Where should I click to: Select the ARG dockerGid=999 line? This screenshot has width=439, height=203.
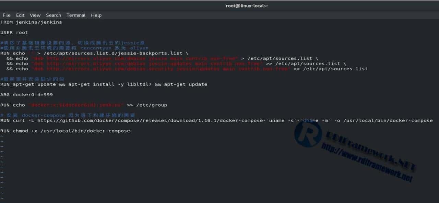(x=26, y=94)
